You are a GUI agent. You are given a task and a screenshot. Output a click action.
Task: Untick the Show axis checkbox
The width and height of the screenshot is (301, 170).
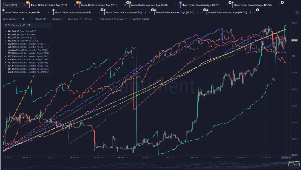click(x=81, y=19)
